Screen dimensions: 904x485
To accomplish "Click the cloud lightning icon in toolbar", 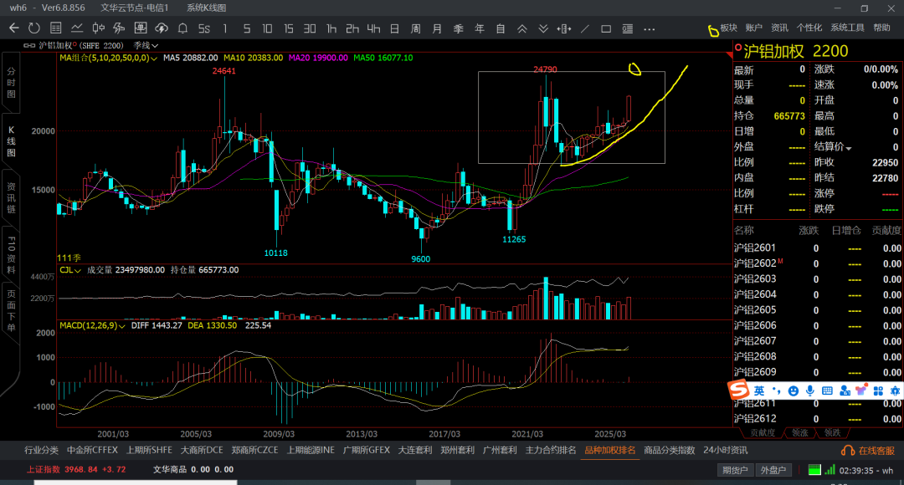I will pyautogui.click(x=162, y=28).
